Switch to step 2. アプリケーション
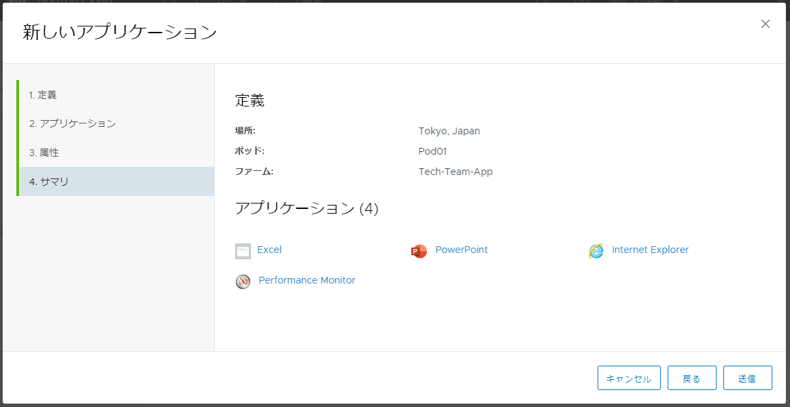The height and width of the screenshot is (407, 790). click(72, 123)
